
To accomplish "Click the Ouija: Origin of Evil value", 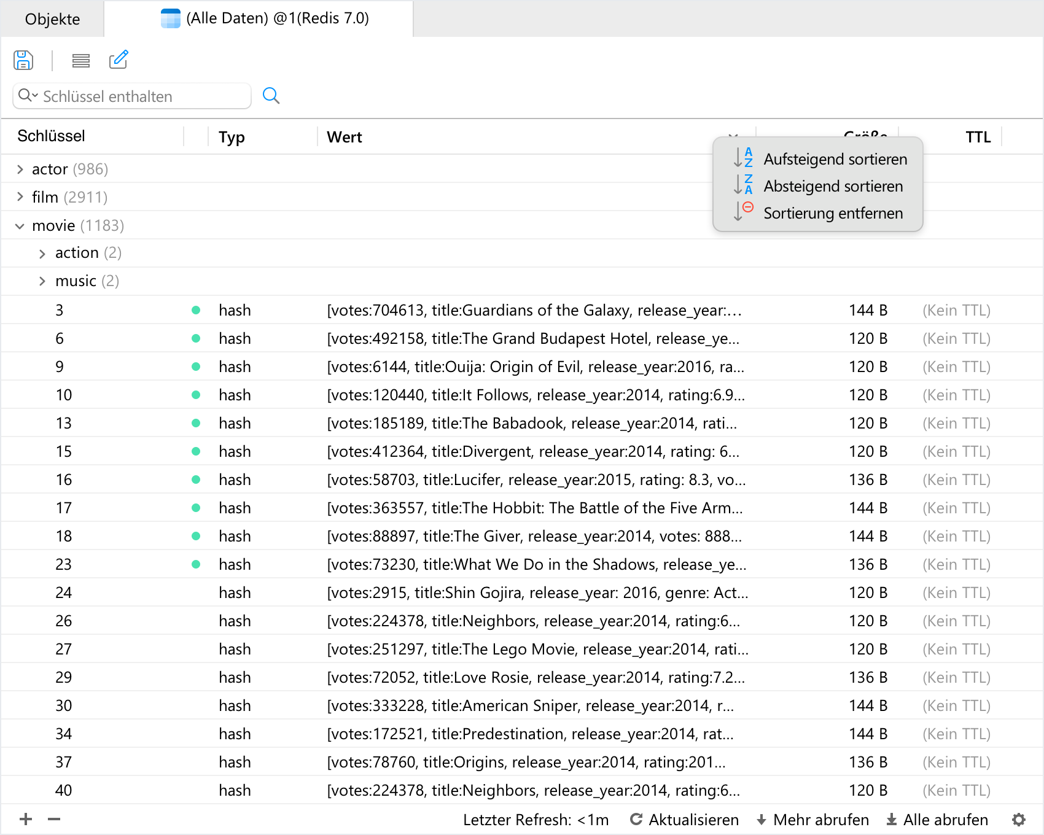I will [536, 367].
